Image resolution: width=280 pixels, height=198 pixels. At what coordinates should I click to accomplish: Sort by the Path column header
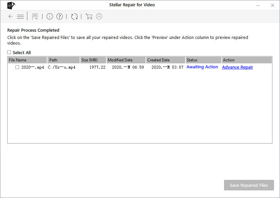[x=64, y=60]
